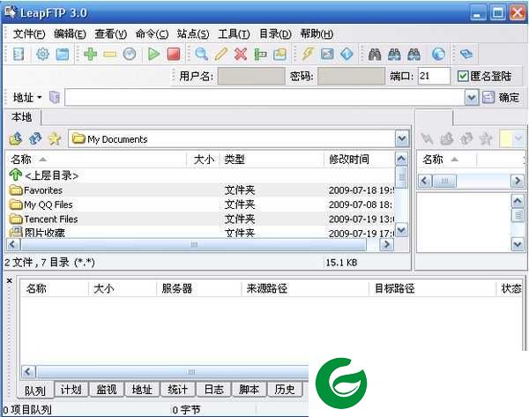Open the 地址 label dropdown arrow
Image resolution: width=529 pixels, height=417 pixels.
(40, 98)
